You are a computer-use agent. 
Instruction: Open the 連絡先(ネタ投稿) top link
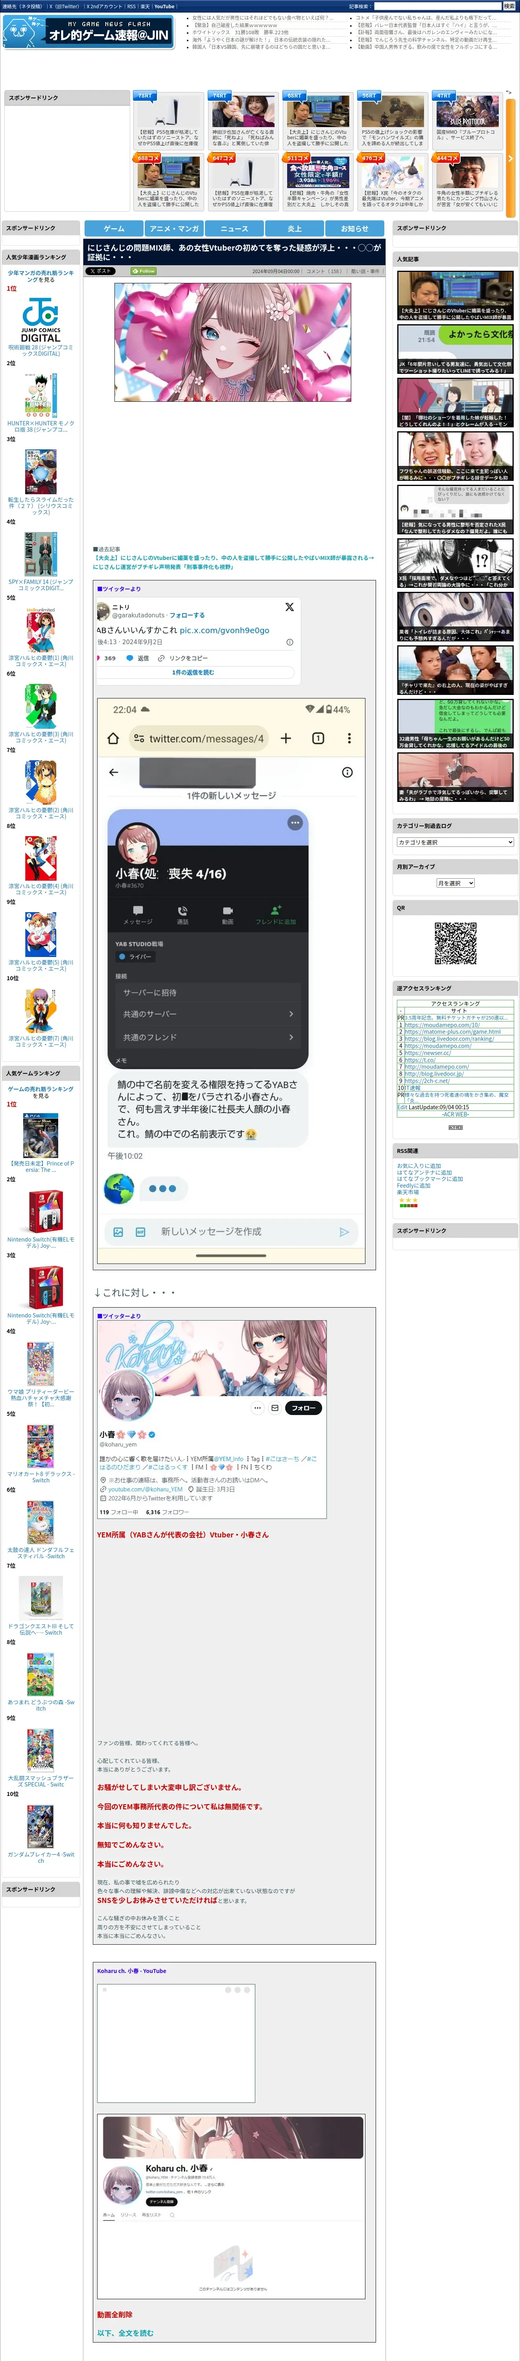click(22, 6)
